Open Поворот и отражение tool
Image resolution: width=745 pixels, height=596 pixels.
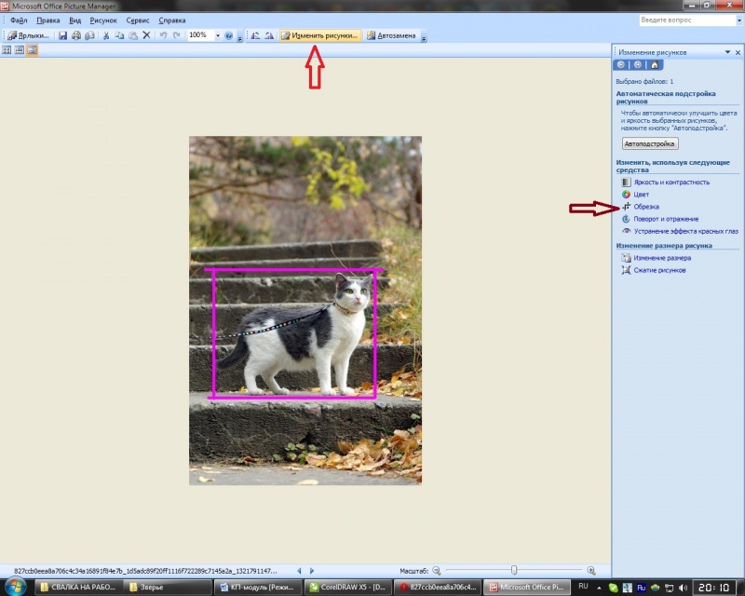(x=666, y=219)
